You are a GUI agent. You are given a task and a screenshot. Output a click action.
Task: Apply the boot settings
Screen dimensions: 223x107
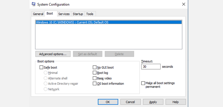click(x=153, y=102)
